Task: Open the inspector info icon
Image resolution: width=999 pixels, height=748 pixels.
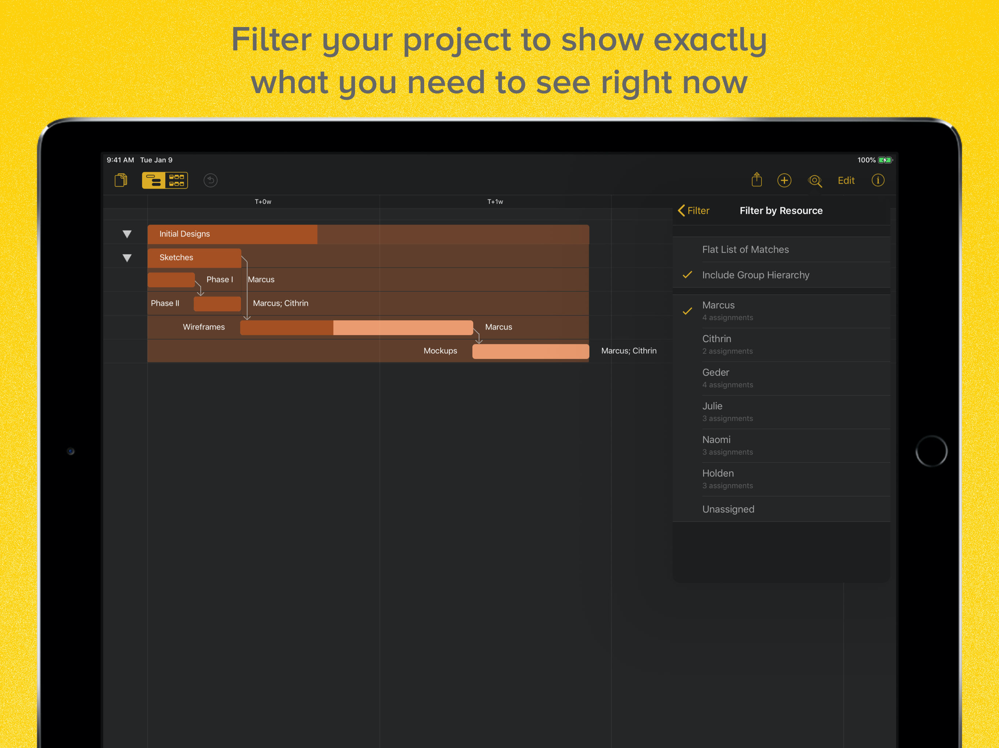Action: 878,180
